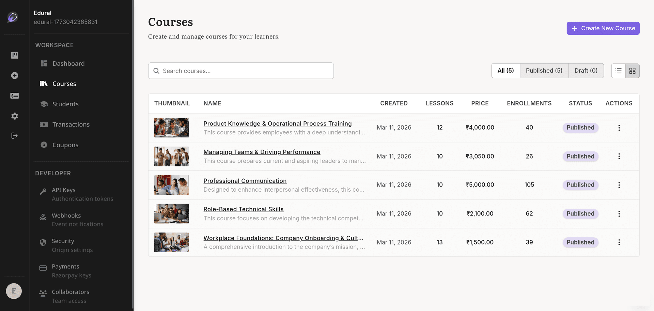Viewport: 654px width, 311px height.
Task: Switch to list view layout
Action: 618,71
